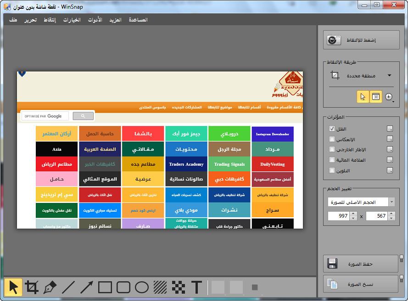Click the small line-width square indicator

tap(255, 287)
